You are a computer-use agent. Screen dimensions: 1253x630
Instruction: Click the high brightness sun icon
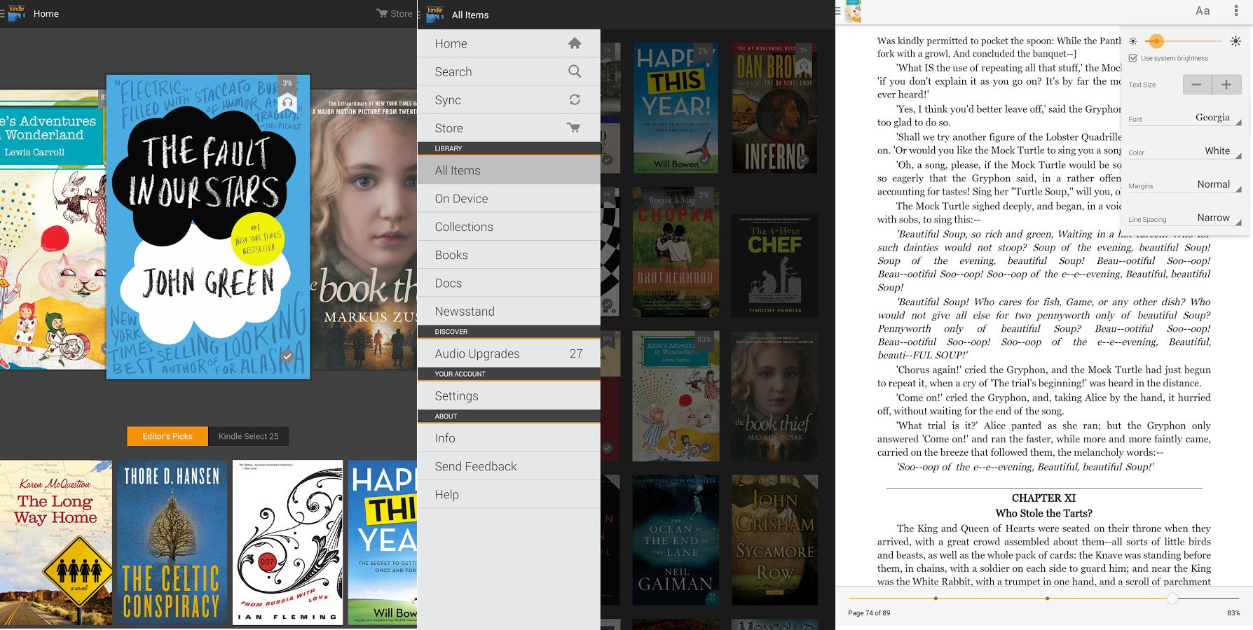[1235, 41]
